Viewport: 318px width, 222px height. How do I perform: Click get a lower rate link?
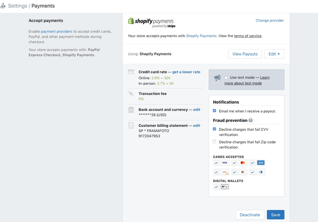186,72
